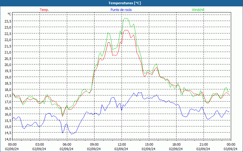
Task: Click the "Temperaturas [°C]" chart title
Action: point(125,3)
